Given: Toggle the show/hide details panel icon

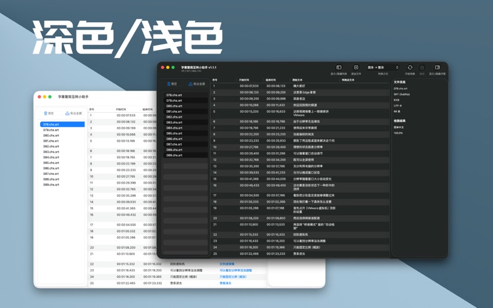Looking at the screenshot, I should pos(437,68).
